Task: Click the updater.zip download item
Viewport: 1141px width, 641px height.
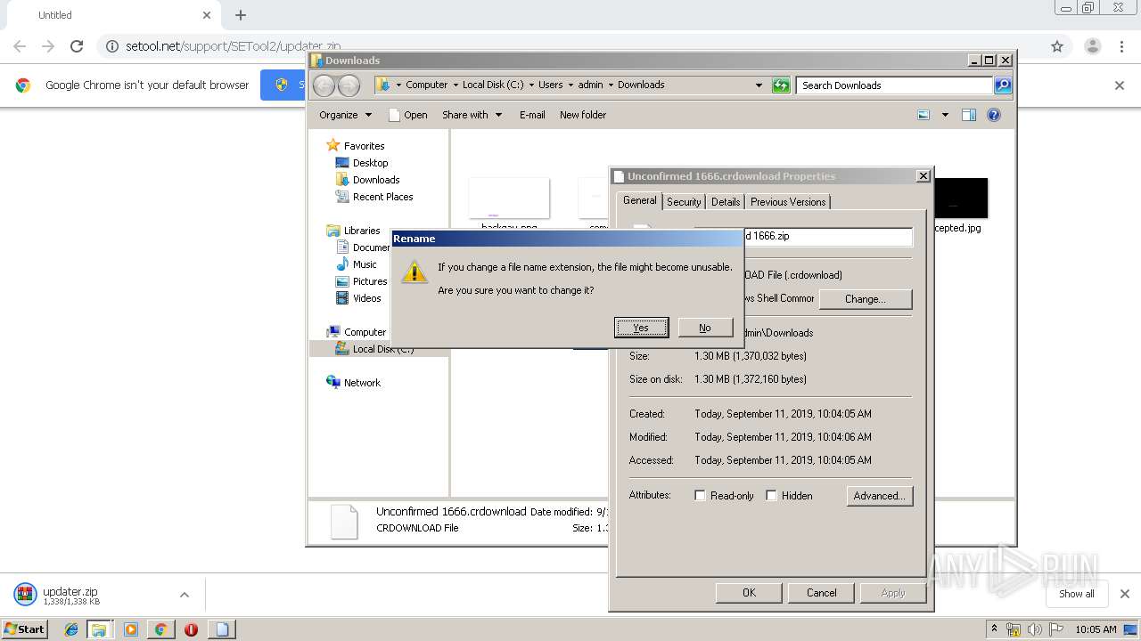Action: click(88, 595)
